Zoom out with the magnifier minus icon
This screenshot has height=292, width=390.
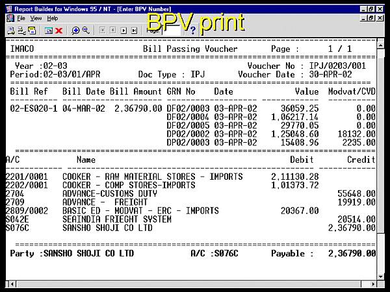[x=86, y=30]
